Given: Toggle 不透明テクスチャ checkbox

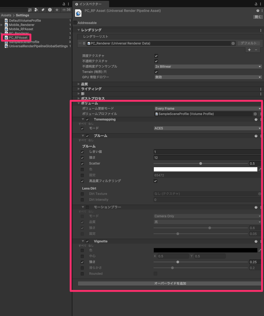Looking at the screenshot, I should coord(156,61).
